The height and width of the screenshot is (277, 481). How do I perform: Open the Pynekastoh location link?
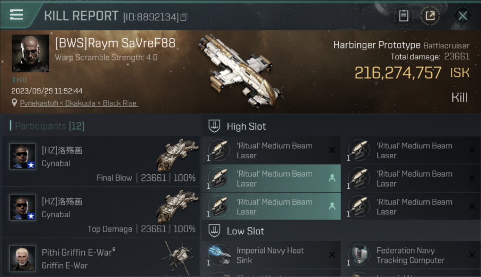(78, 103)
